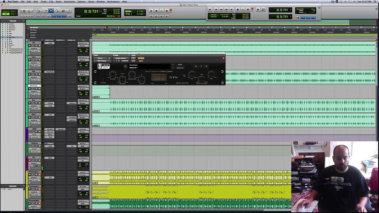Image resolution: width=379 pixels, height=213 pixels.
Task: Select the Pencil tool
Action: pyautogui.click(x=68, y=11)
